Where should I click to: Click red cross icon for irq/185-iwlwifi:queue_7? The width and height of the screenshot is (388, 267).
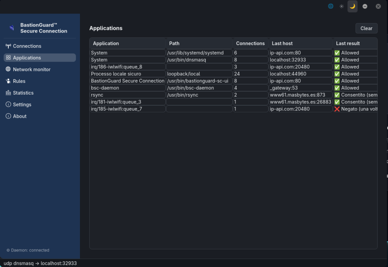[337, 109]
